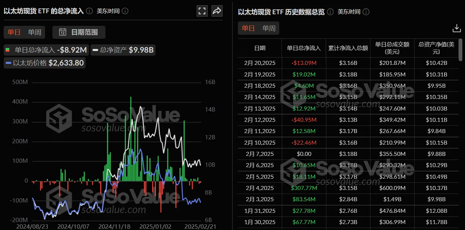Switch the history table to 单周 view
This screenshot has width=465, height=230.
point(269,28)
